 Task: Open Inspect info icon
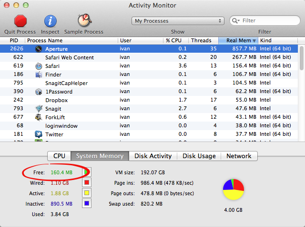(50, 21)
